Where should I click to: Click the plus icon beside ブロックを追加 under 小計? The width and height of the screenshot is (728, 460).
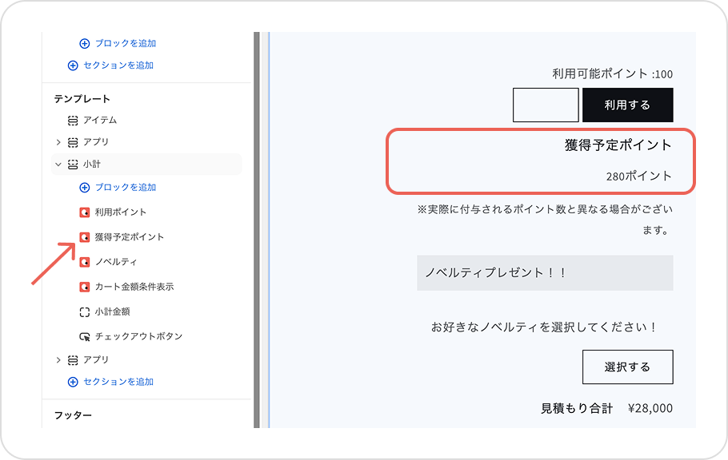click(x=85, y=188)
